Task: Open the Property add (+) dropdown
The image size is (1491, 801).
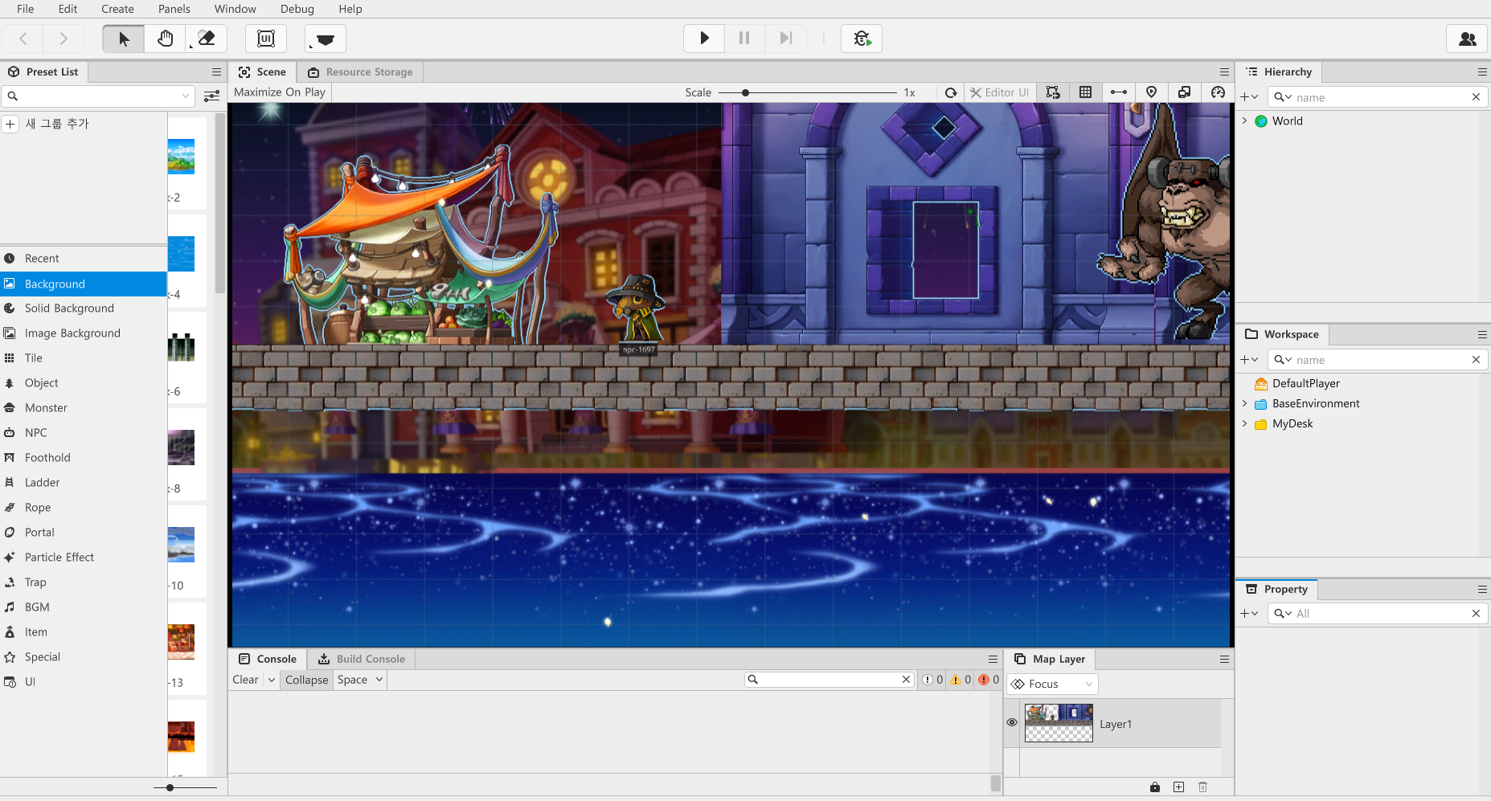Action: (x=1249, y=614)
